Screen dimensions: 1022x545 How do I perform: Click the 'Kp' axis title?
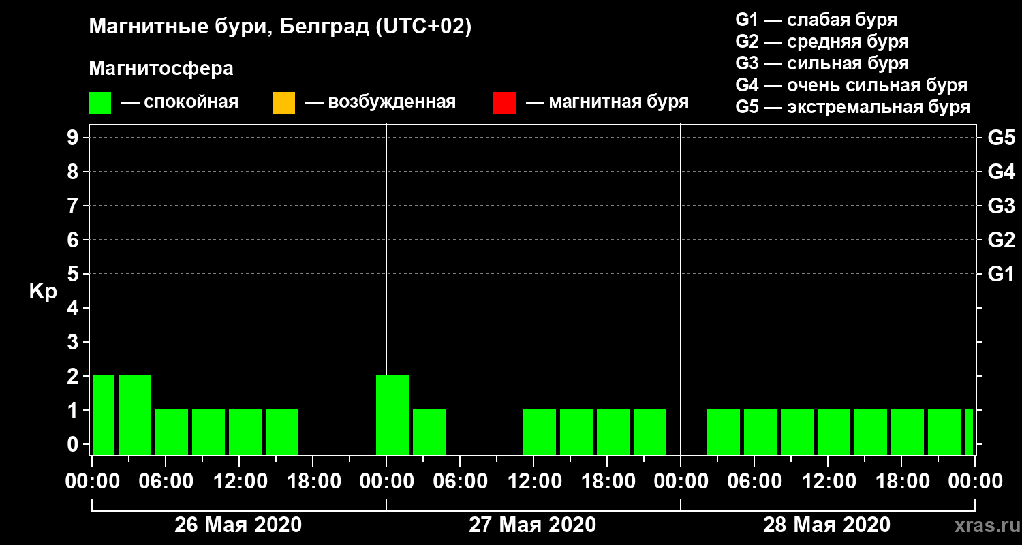coord(43,291)
